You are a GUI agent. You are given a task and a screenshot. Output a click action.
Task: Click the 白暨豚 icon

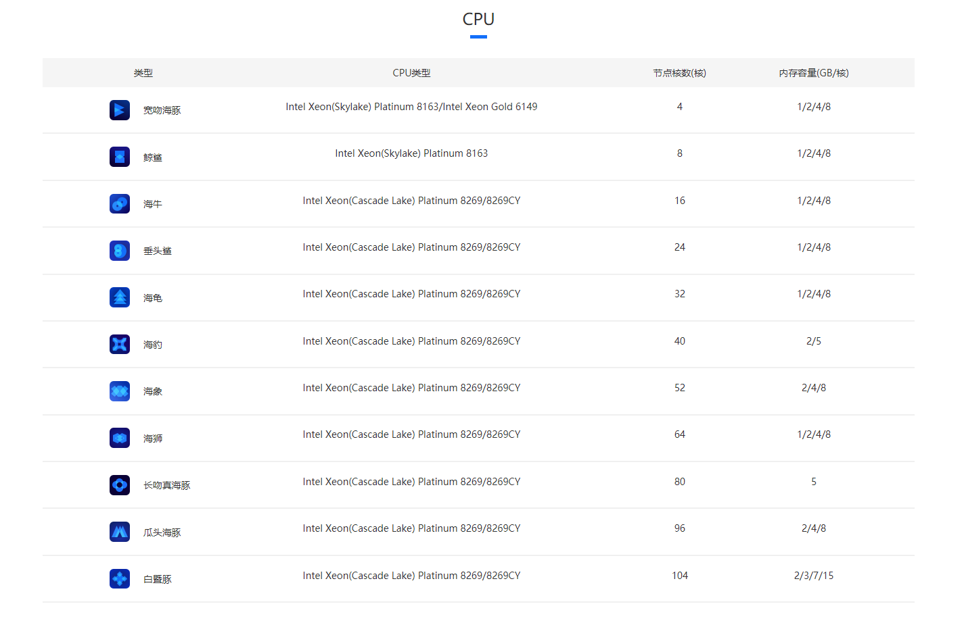[120, 578]
